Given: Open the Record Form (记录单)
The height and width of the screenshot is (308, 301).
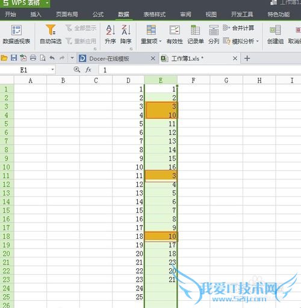Looking at the screenshot, I should pos(196,34).
